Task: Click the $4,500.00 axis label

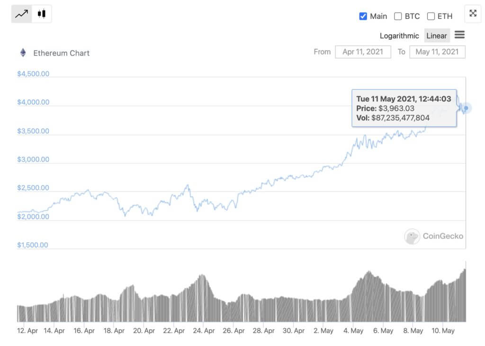Action: [33, 73]
